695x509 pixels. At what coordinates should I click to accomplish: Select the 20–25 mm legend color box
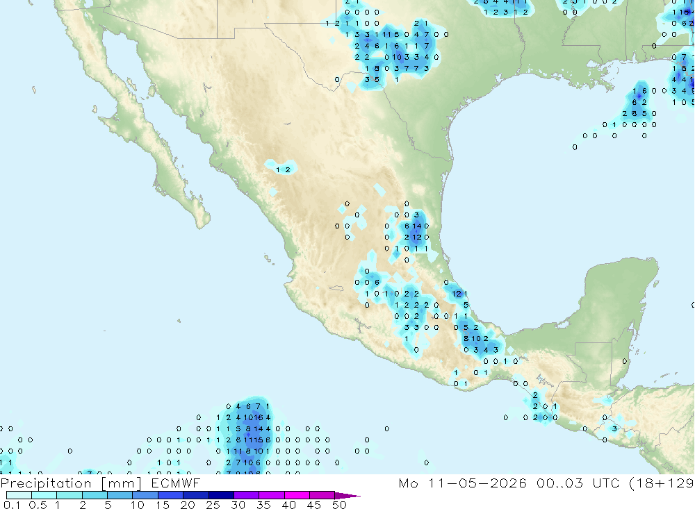coord(196,495)
